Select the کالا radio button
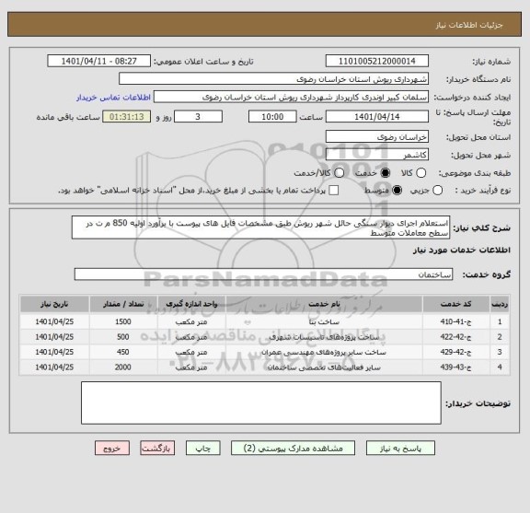The height and width of the screenshot is (513, 530). coord(421,173)
